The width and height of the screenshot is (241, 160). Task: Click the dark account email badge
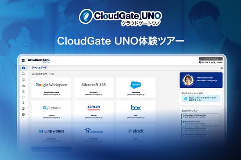(x=211, y=59)
